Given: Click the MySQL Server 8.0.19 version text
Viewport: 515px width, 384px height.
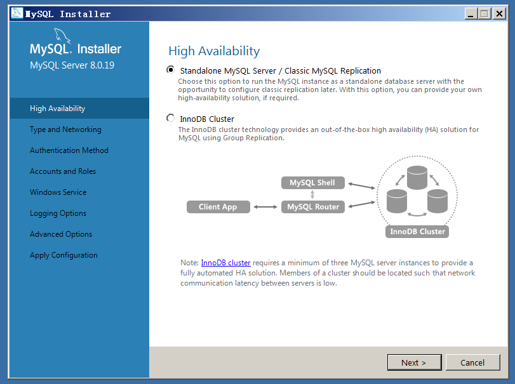Looking at the screenshot, I should click(72, 65).
